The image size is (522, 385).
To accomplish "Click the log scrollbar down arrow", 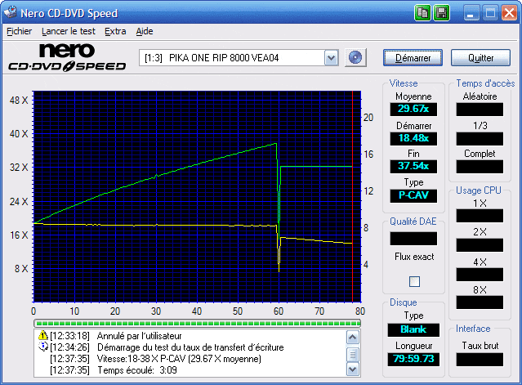I will [x=353, y=369].
